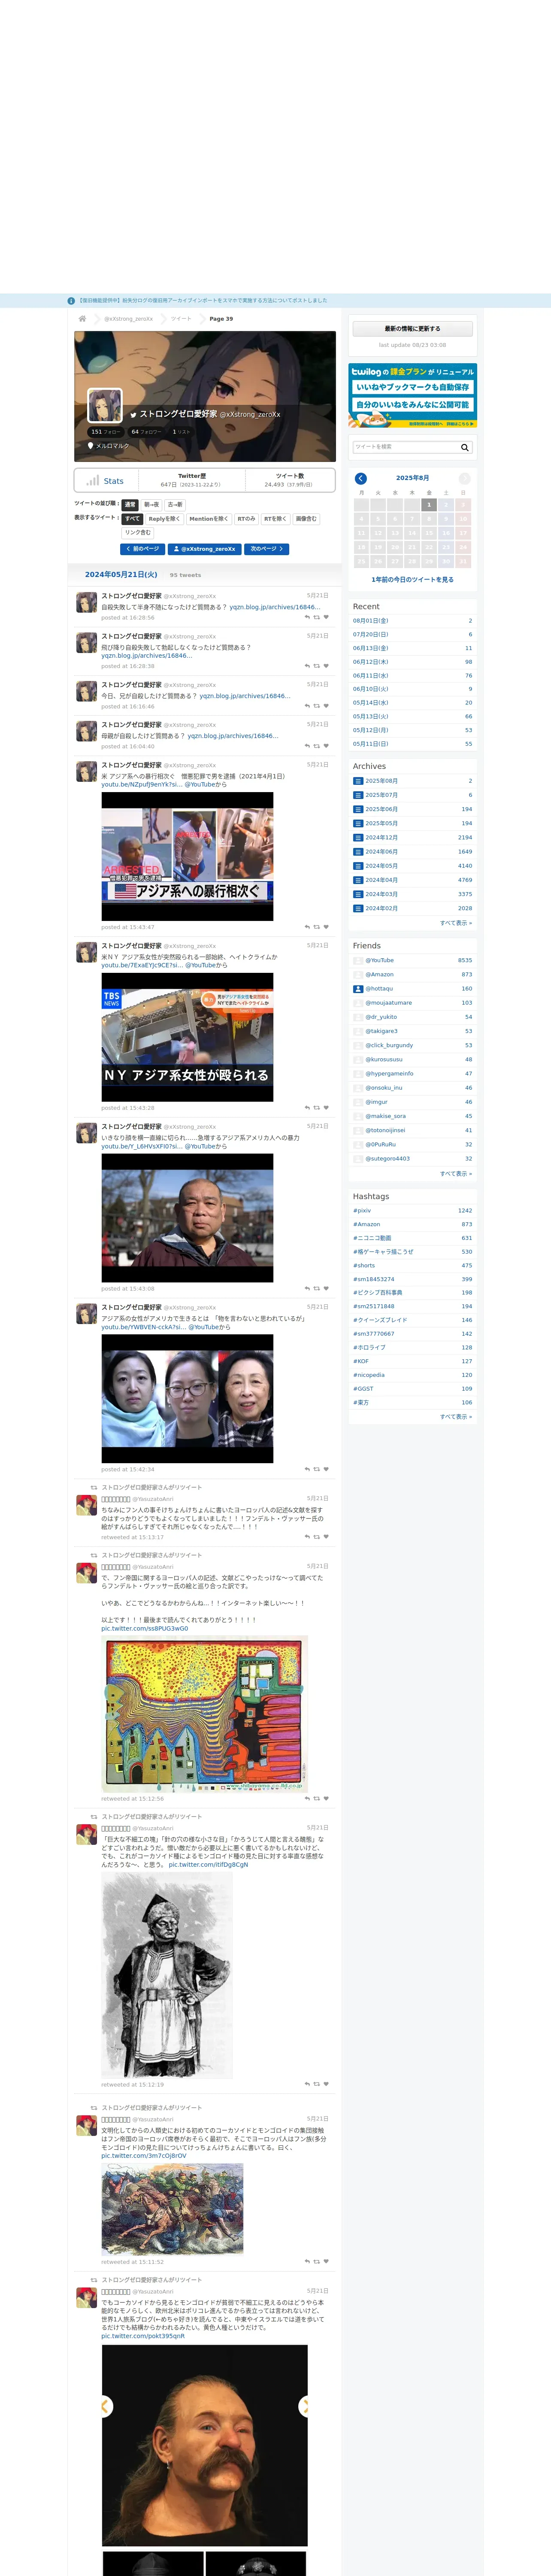
Task: Click the list icon beside archive 2025年07月
Action: tap(358, 795)
